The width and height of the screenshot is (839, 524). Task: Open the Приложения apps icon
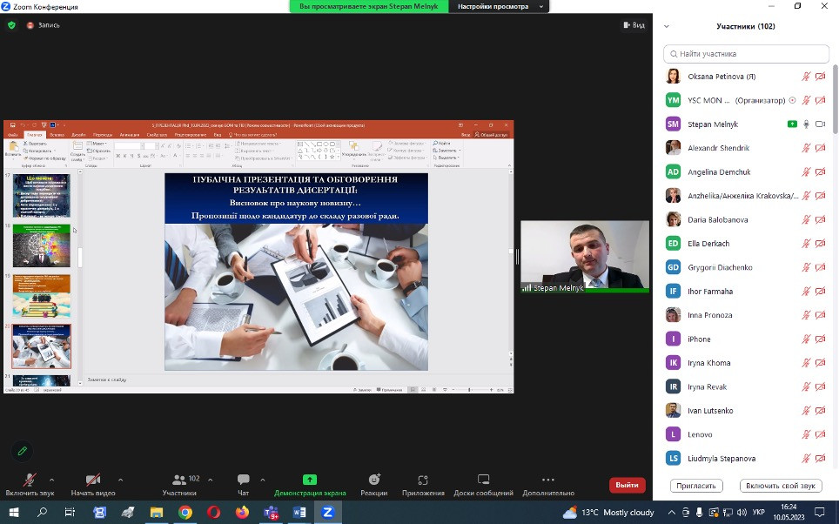coord(423,480)
